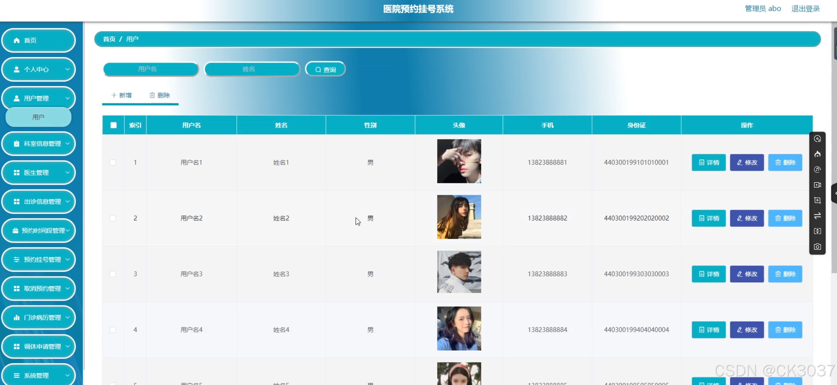Viewport: 837px width, 385px height.
Task: Click the video recorder icon in right toolbar
Action: [817, 185]
